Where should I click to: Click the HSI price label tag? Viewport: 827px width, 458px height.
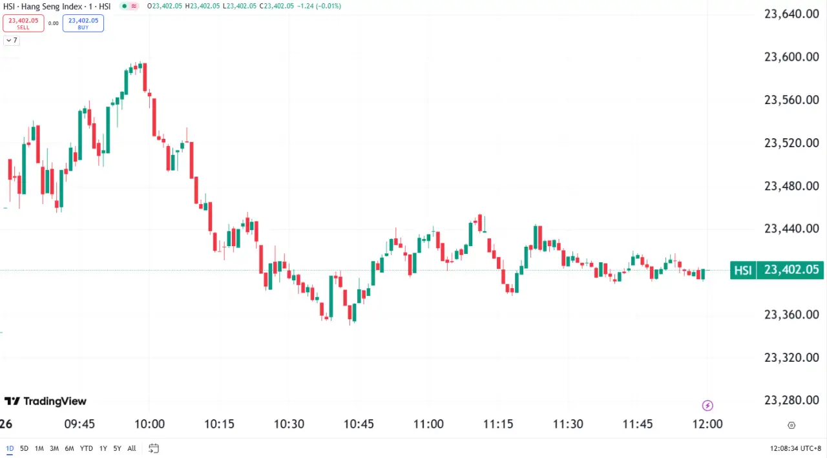(743, 270)
